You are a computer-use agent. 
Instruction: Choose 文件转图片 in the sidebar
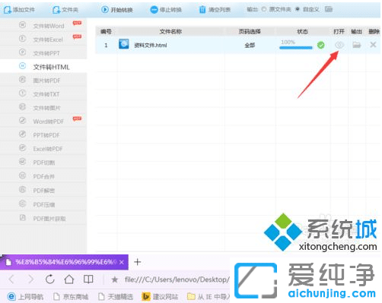pos(43,108)
